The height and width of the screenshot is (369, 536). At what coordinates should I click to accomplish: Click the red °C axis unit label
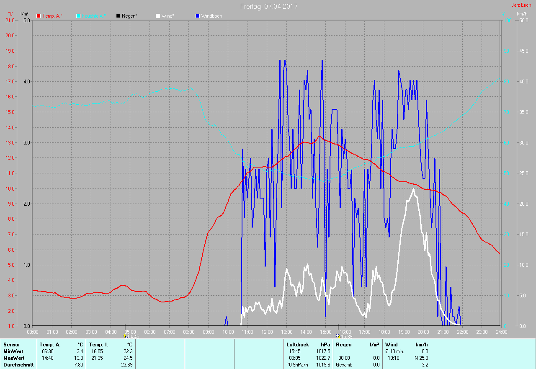(10, 14)
